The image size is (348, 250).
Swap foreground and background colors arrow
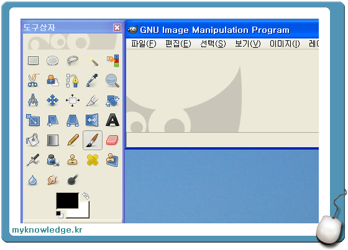(x=86, y=196)
